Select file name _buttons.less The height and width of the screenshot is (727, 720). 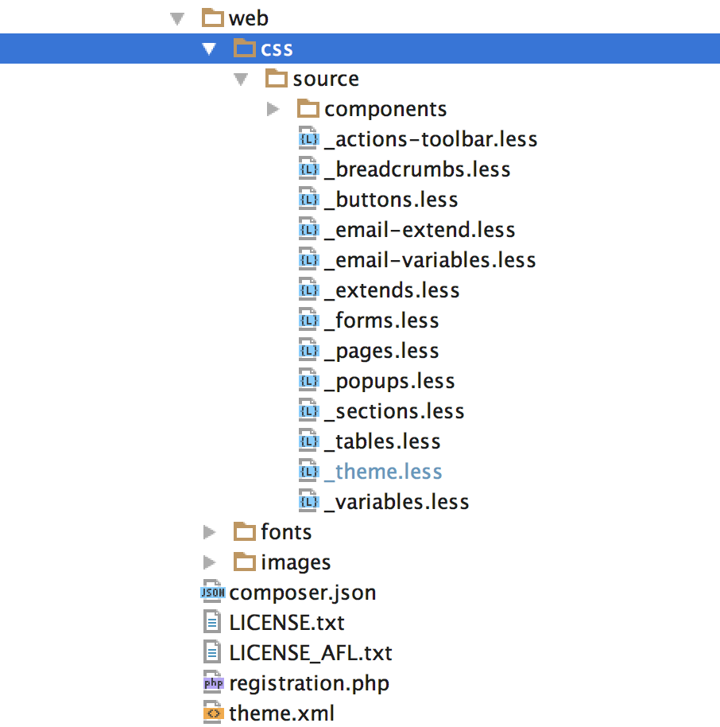pyautogui.click(x=391, y=200)
